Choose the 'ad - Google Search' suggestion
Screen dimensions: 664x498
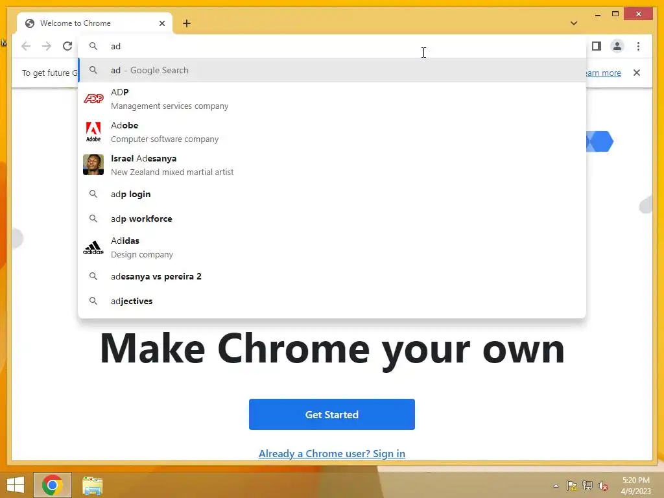coord(332,70)
